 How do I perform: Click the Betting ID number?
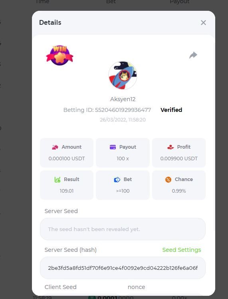(123, 110)
